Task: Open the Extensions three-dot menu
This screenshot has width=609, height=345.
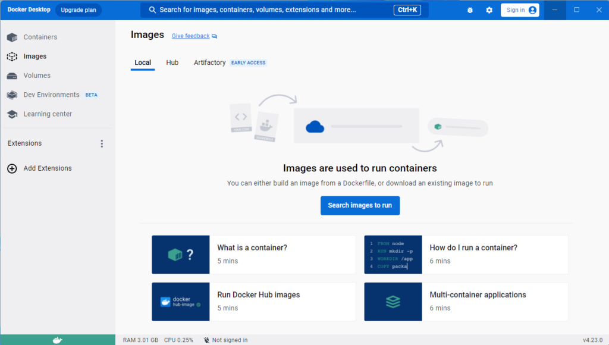Action: point(102,143)
